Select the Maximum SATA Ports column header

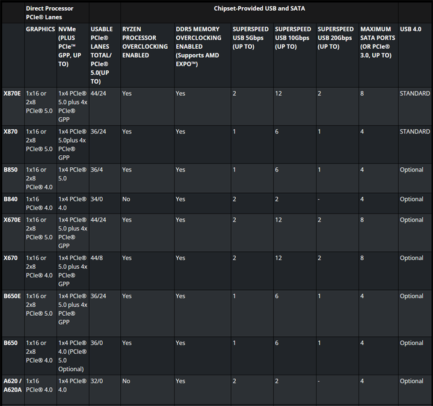(377, 42)
